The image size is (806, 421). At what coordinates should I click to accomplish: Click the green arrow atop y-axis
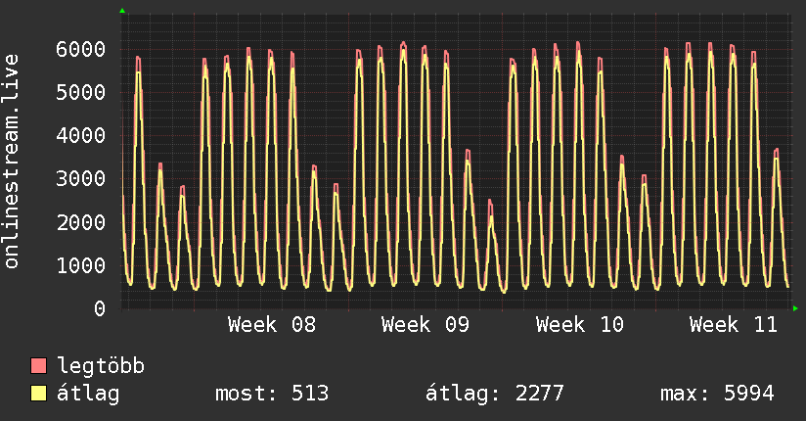pyautogui.click(x=122, y=11)
